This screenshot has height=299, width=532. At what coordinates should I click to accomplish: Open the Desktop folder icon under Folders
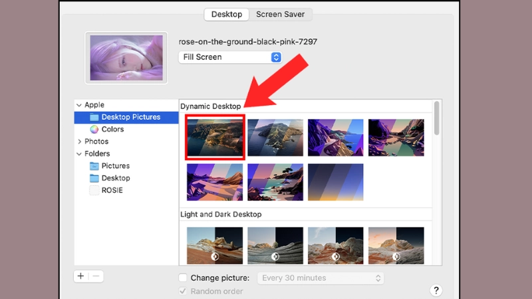(x=94, y=178)
